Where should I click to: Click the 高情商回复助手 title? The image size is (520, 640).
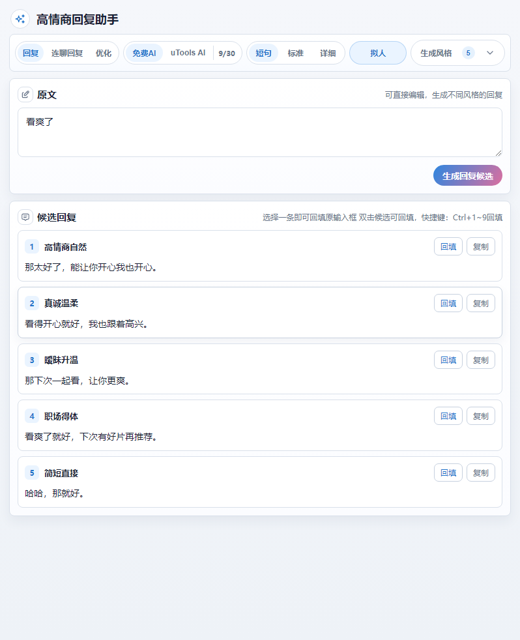(78, 19)
